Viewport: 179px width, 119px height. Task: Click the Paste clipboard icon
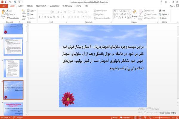pyautogui.click(x=3, y=12)
